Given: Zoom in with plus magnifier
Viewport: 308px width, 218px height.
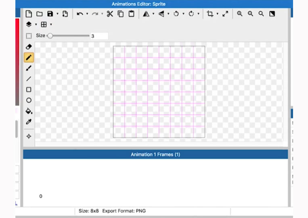Looking at the screenshot, I should 240,14.
